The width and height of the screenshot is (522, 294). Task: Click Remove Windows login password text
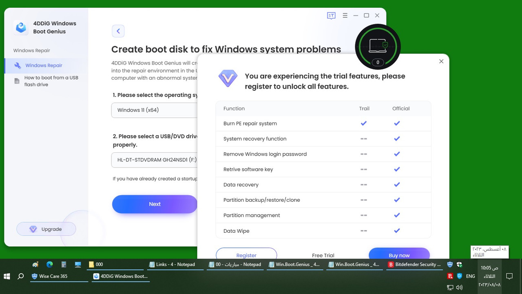click(x=265, y=154)
